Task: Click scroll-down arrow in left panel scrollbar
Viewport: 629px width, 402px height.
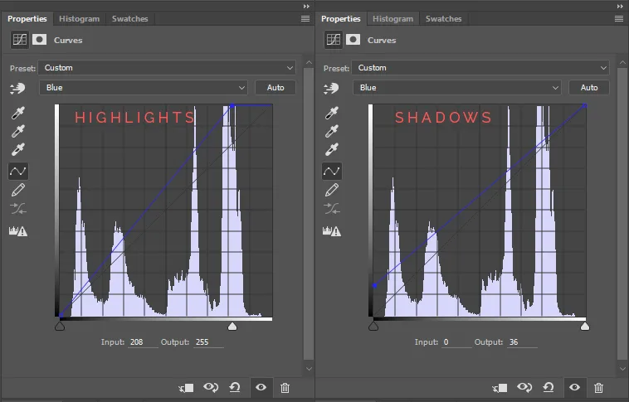Action: [x=309, y=369]
